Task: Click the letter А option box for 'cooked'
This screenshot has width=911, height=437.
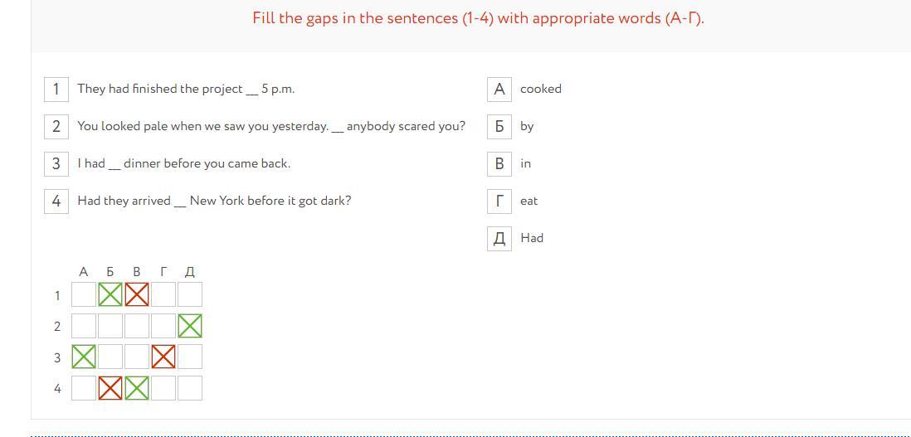Action: (x=499, y=89)
